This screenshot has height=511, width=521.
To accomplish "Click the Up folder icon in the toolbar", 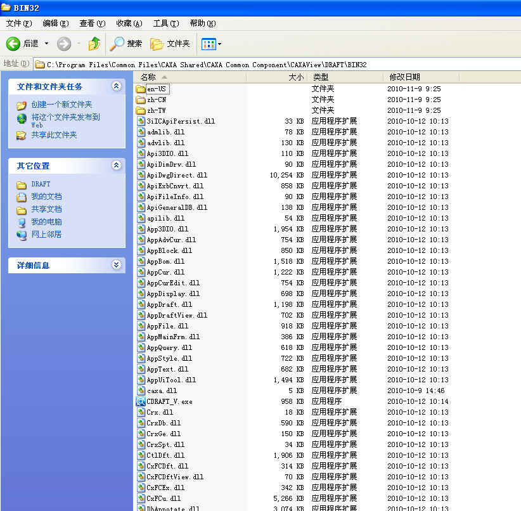I will [94, 44].
